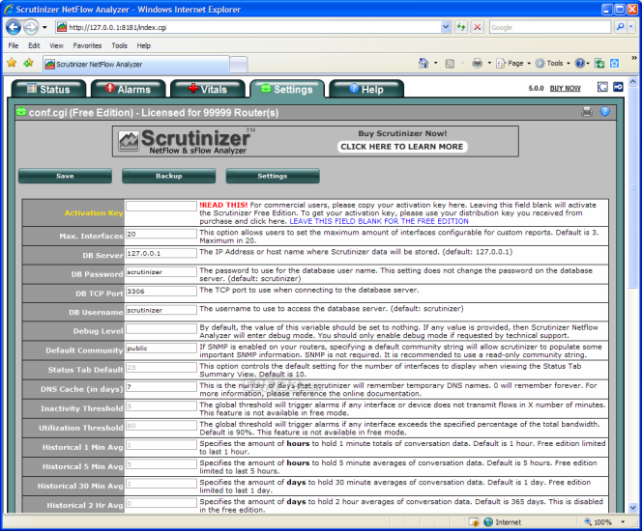
Task: Open the Edit menu
Action: [x=34, y=45]
